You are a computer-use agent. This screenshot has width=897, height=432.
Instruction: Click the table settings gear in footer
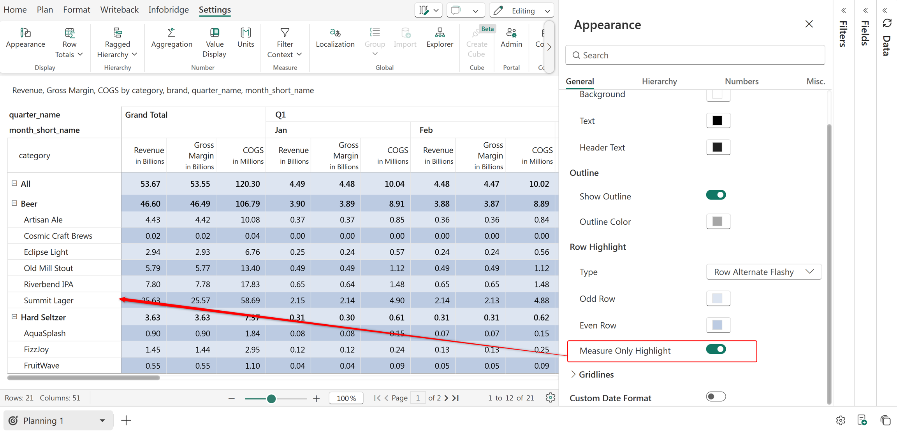pyautogui.click(x=550, y=398)
